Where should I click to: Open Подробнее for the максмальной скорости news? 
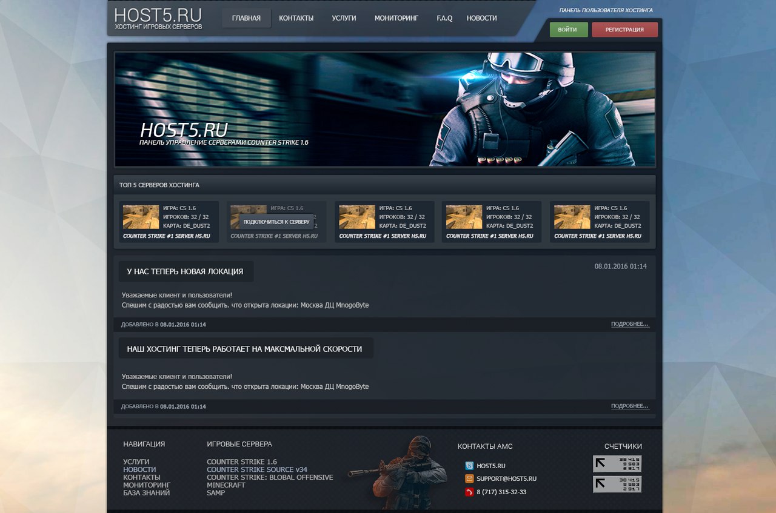click(629, 406)
